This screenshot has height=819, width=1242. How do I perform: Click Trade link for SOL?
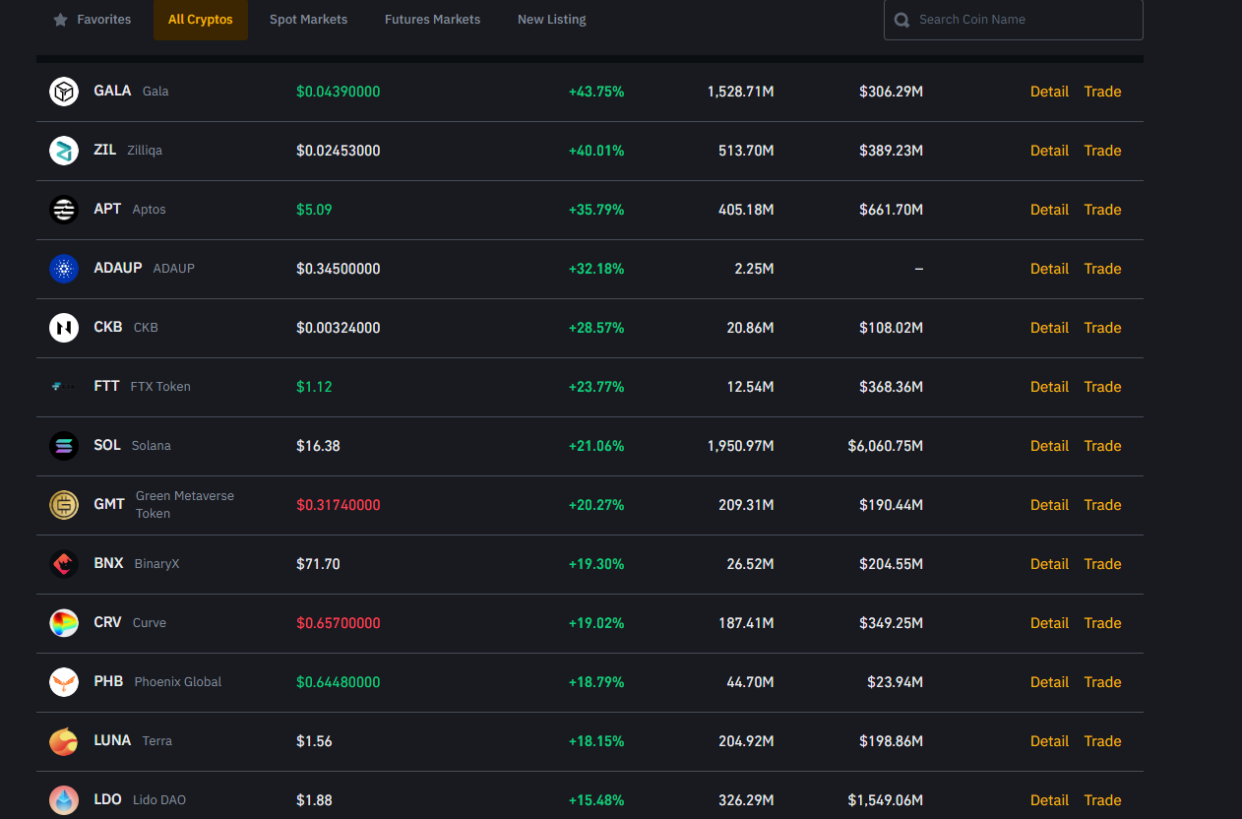[x=1102, y=446]
